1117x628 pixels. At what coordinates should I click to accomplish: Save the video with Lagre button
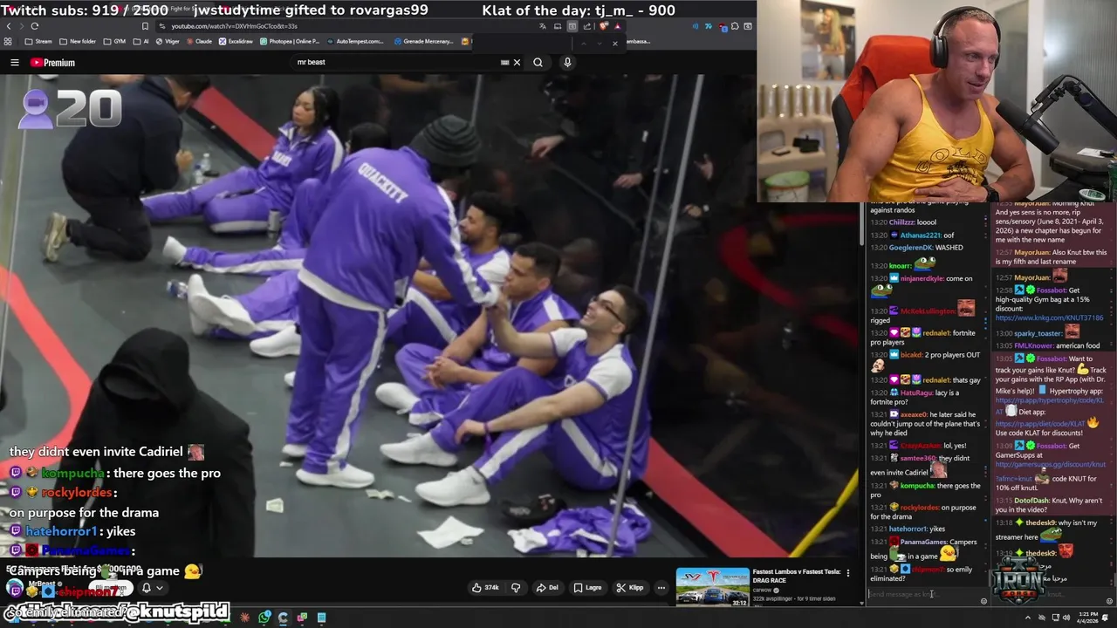588,588
